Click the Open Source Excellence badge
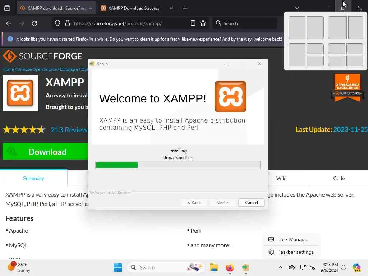 click(348, 87)
